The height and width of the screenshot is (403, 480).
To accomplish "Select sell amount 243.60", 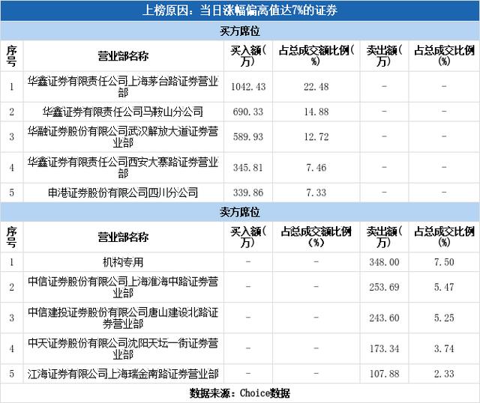I will pos(384,318).
